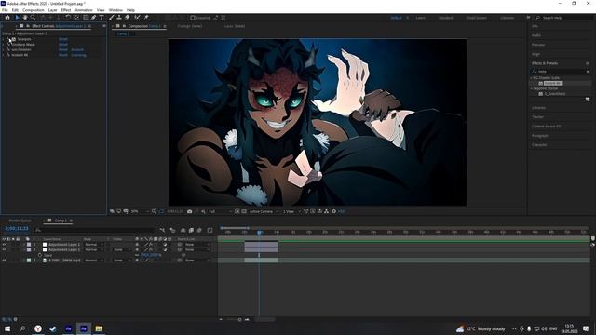Hide Adjustment Layer 1 with its eye icon
The height and width of the screenshot is (335, 596).
(4, 250)
